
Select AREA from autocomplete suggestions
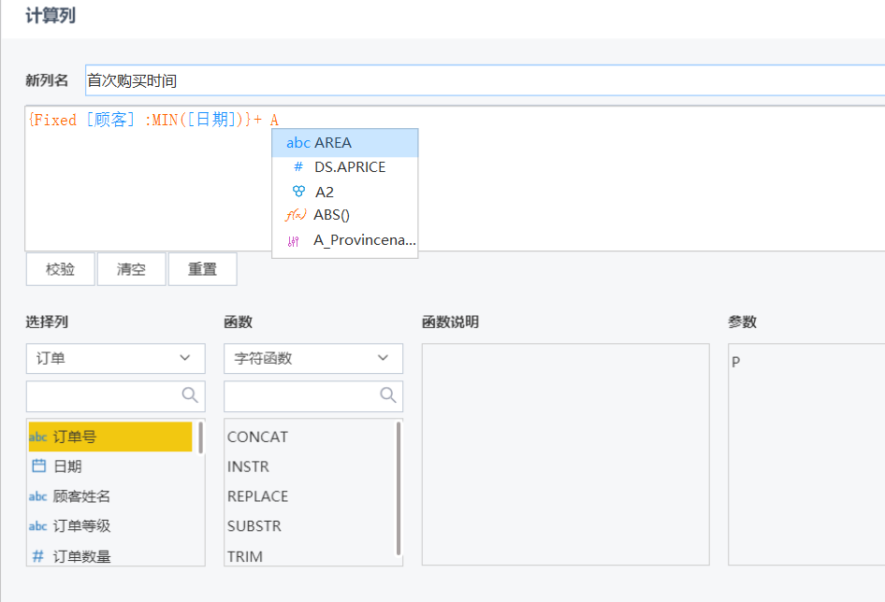click(345, 143)
